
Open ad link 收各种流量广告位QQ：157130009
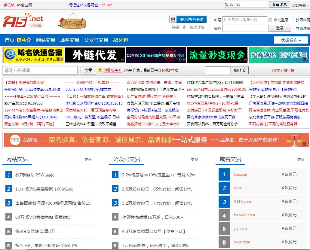click(215, 82)
